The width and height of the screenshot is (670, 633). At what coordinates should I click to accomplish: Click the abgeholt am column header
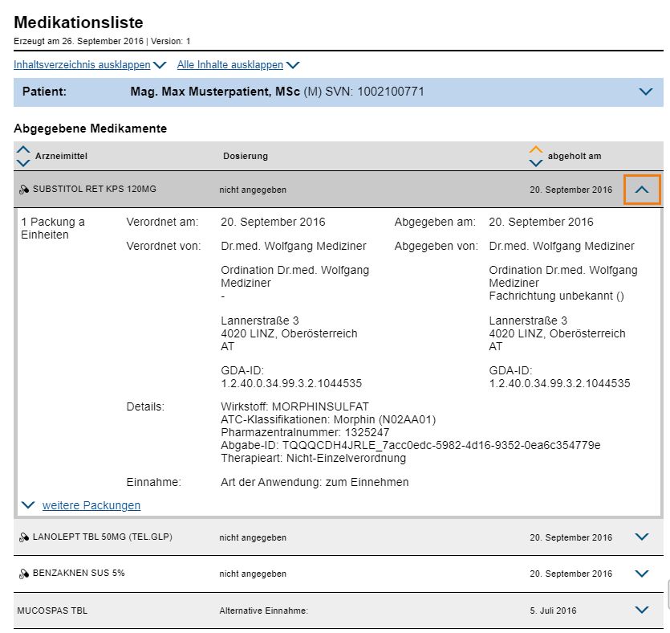click(575, 156)
